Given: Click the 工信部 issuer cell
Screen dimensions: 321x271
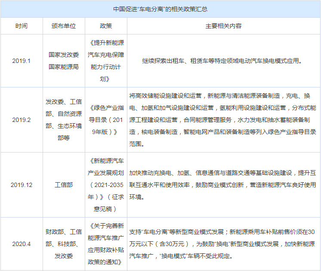Looking at the screenshot, I should (x=64, y=185).
